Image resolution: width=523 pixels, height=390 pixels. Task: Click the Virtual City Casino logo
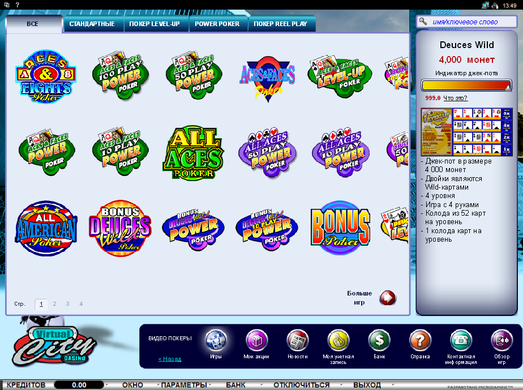pyautogui.click(x=53, y=347)
